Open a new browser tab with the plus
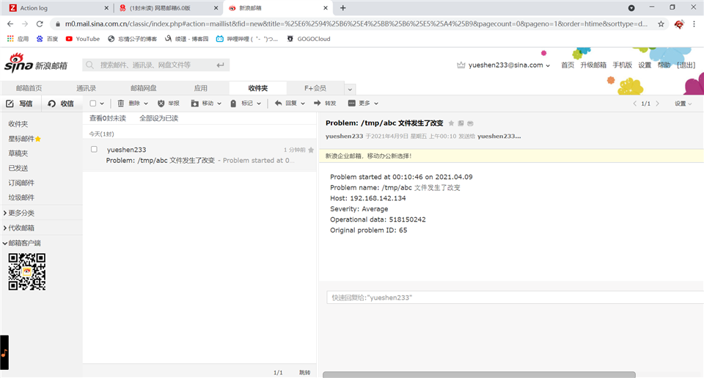Viewport: 704px width, 378px height. pos(343,7)
